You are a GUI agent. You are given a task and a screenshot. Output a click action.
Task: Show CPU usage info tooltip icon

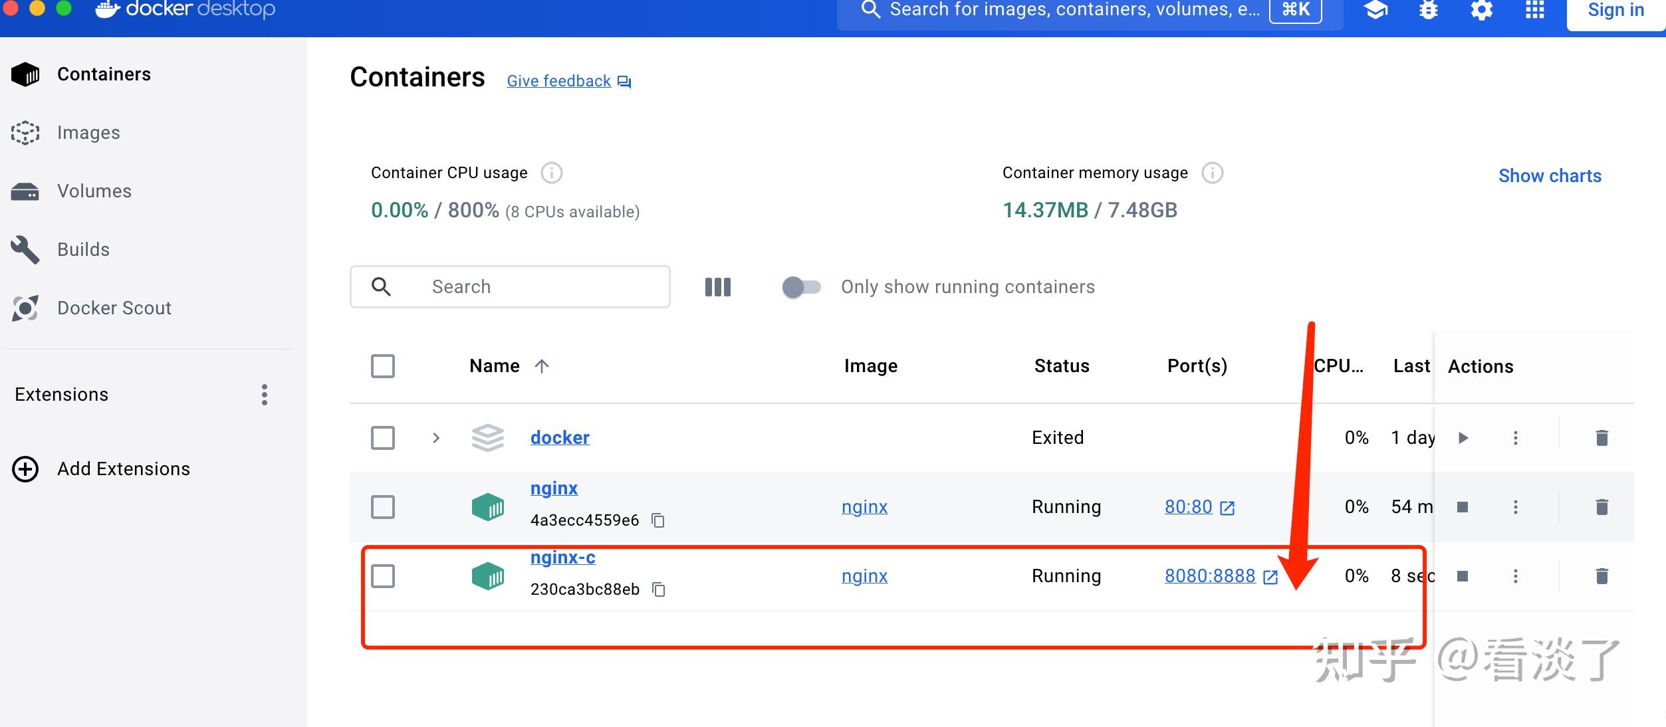click(551, 173)
